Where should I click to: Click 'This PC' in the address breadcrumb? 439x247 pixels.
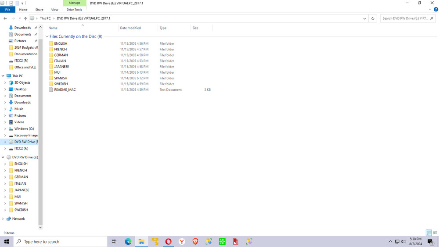[x=45, y=18]
